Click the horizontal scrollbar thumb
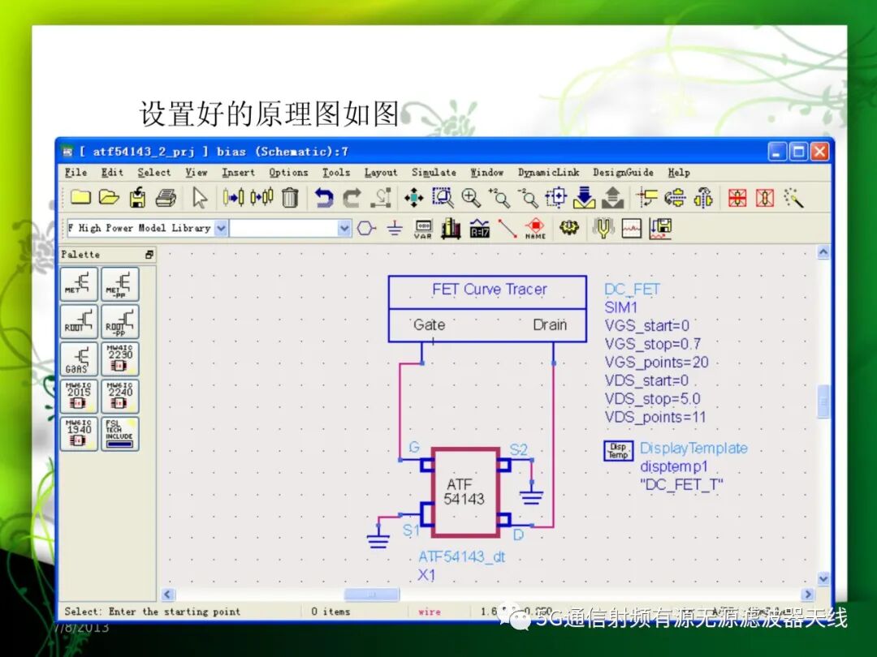877x657 pixels. pyautogui.click(x=371, y=595)
